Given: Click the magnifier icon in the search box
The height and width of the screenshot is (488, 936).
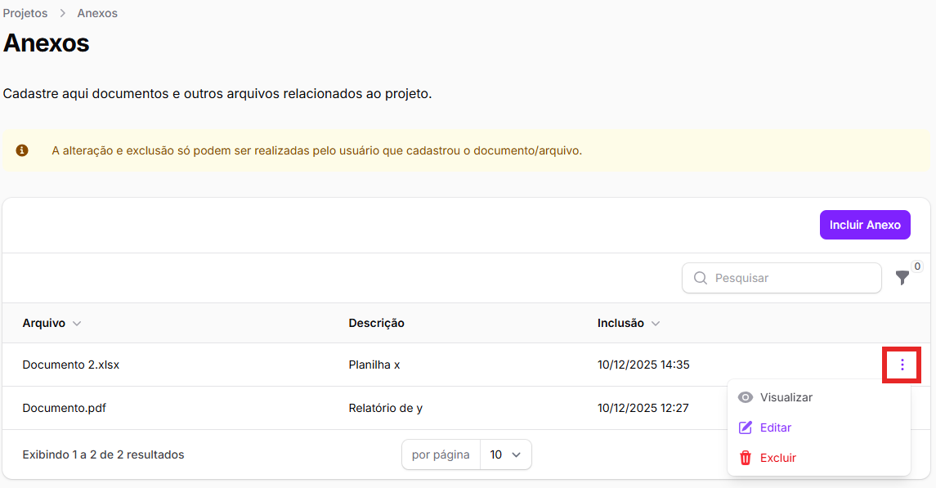Looking at the screenshot, I should point(700,278).
